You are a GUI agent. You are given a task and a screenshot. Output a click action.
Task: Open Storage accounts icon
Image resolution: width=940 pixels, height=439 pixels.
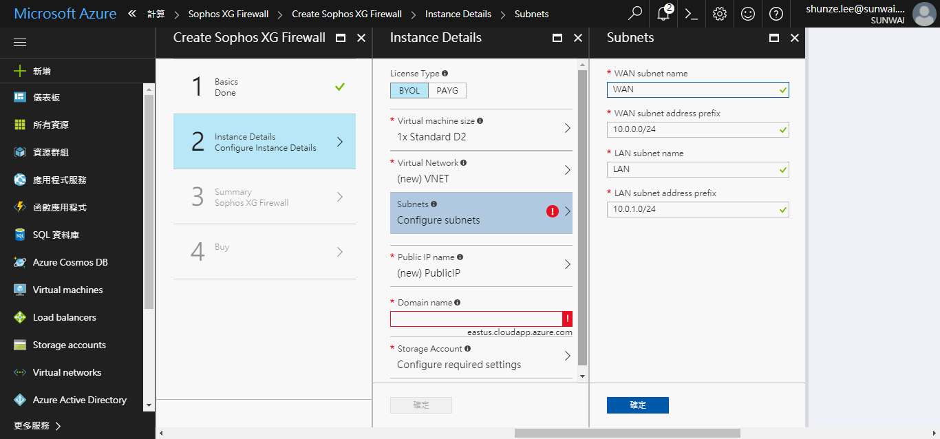[20, 345]
